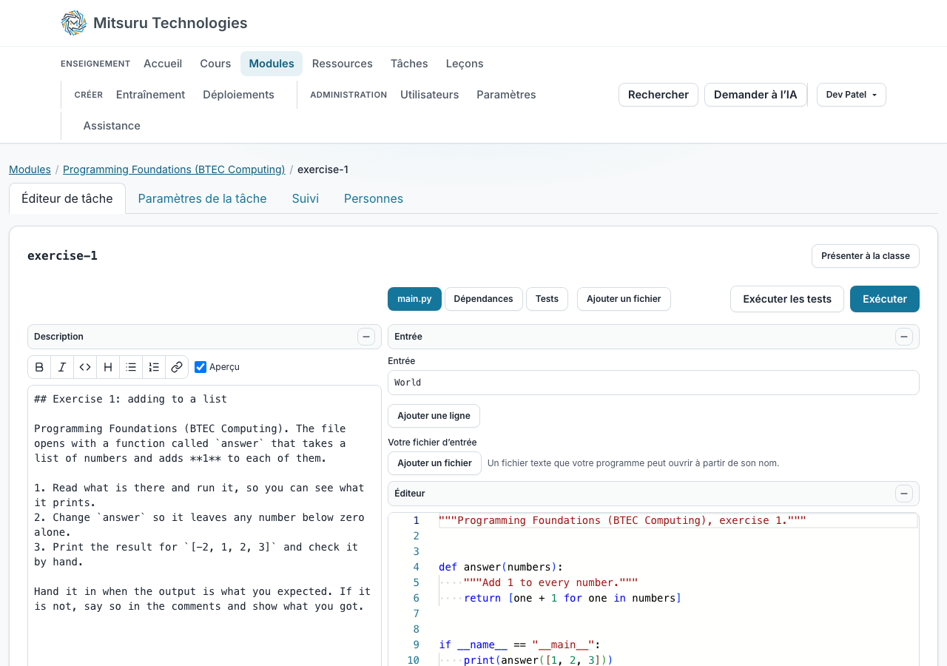Click Exécuter les tests button
Image resolution: width=947 pixels, height=666 pixels.
tap(787, 299)
